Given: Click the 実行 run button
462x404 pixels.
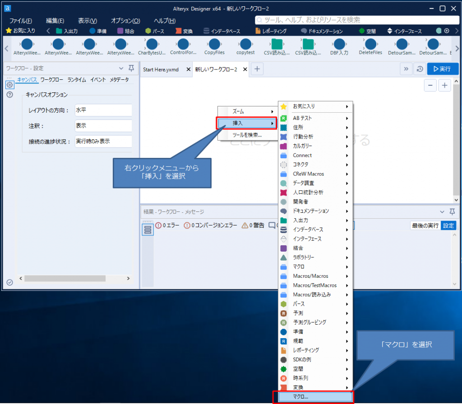Looking at the screenshot, I should pyautogui.click(x=442, y=69).
